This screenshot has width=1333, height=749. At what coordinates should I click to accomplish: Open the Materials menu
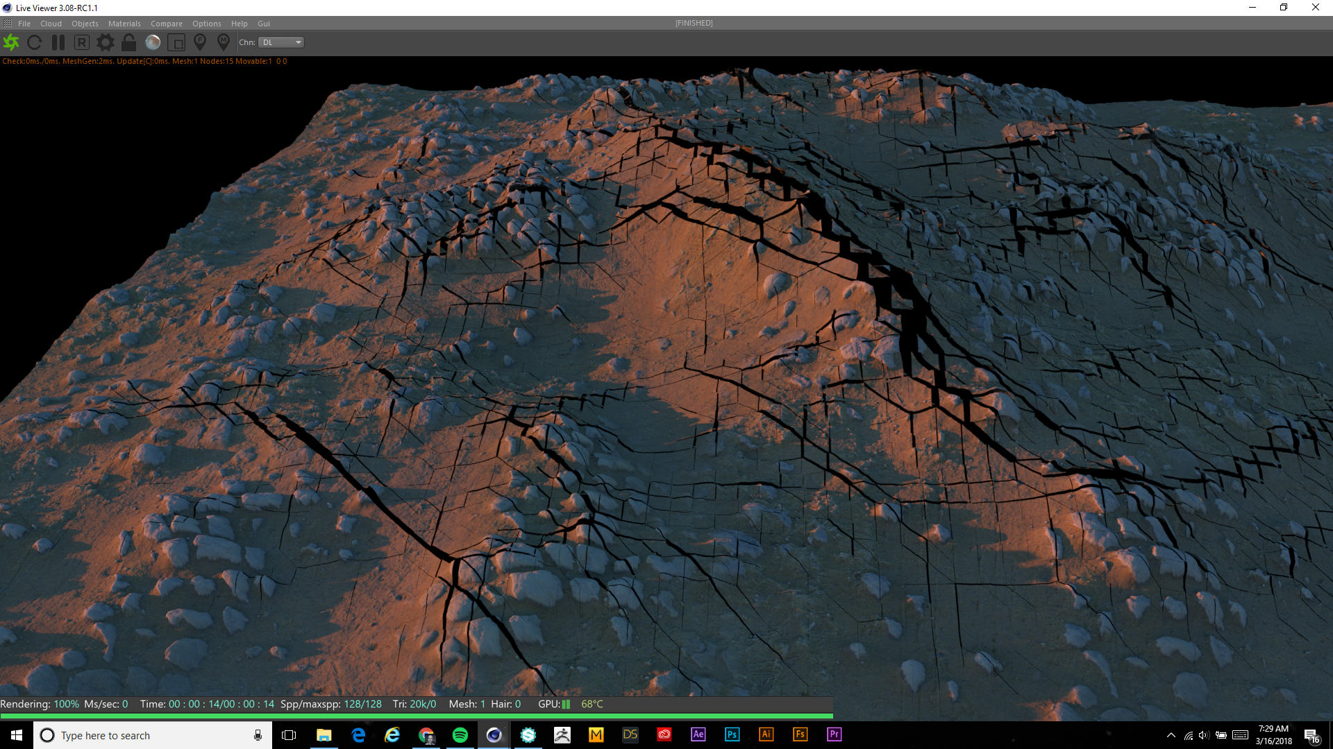coord(124,24)
